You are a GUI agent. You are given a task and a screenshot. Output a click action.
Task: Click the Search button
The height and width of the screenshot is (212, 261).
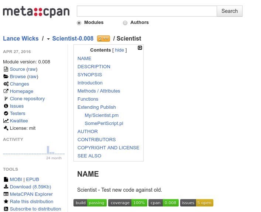coord(230,11)
